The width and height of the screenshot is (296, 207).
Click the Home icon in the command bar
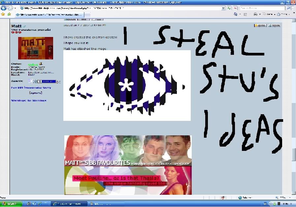pyautogui.click(x=236, y=14)
